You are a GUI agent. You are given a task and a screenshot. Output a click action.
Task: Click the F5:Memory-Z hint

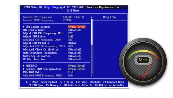(x=54, y=85)
